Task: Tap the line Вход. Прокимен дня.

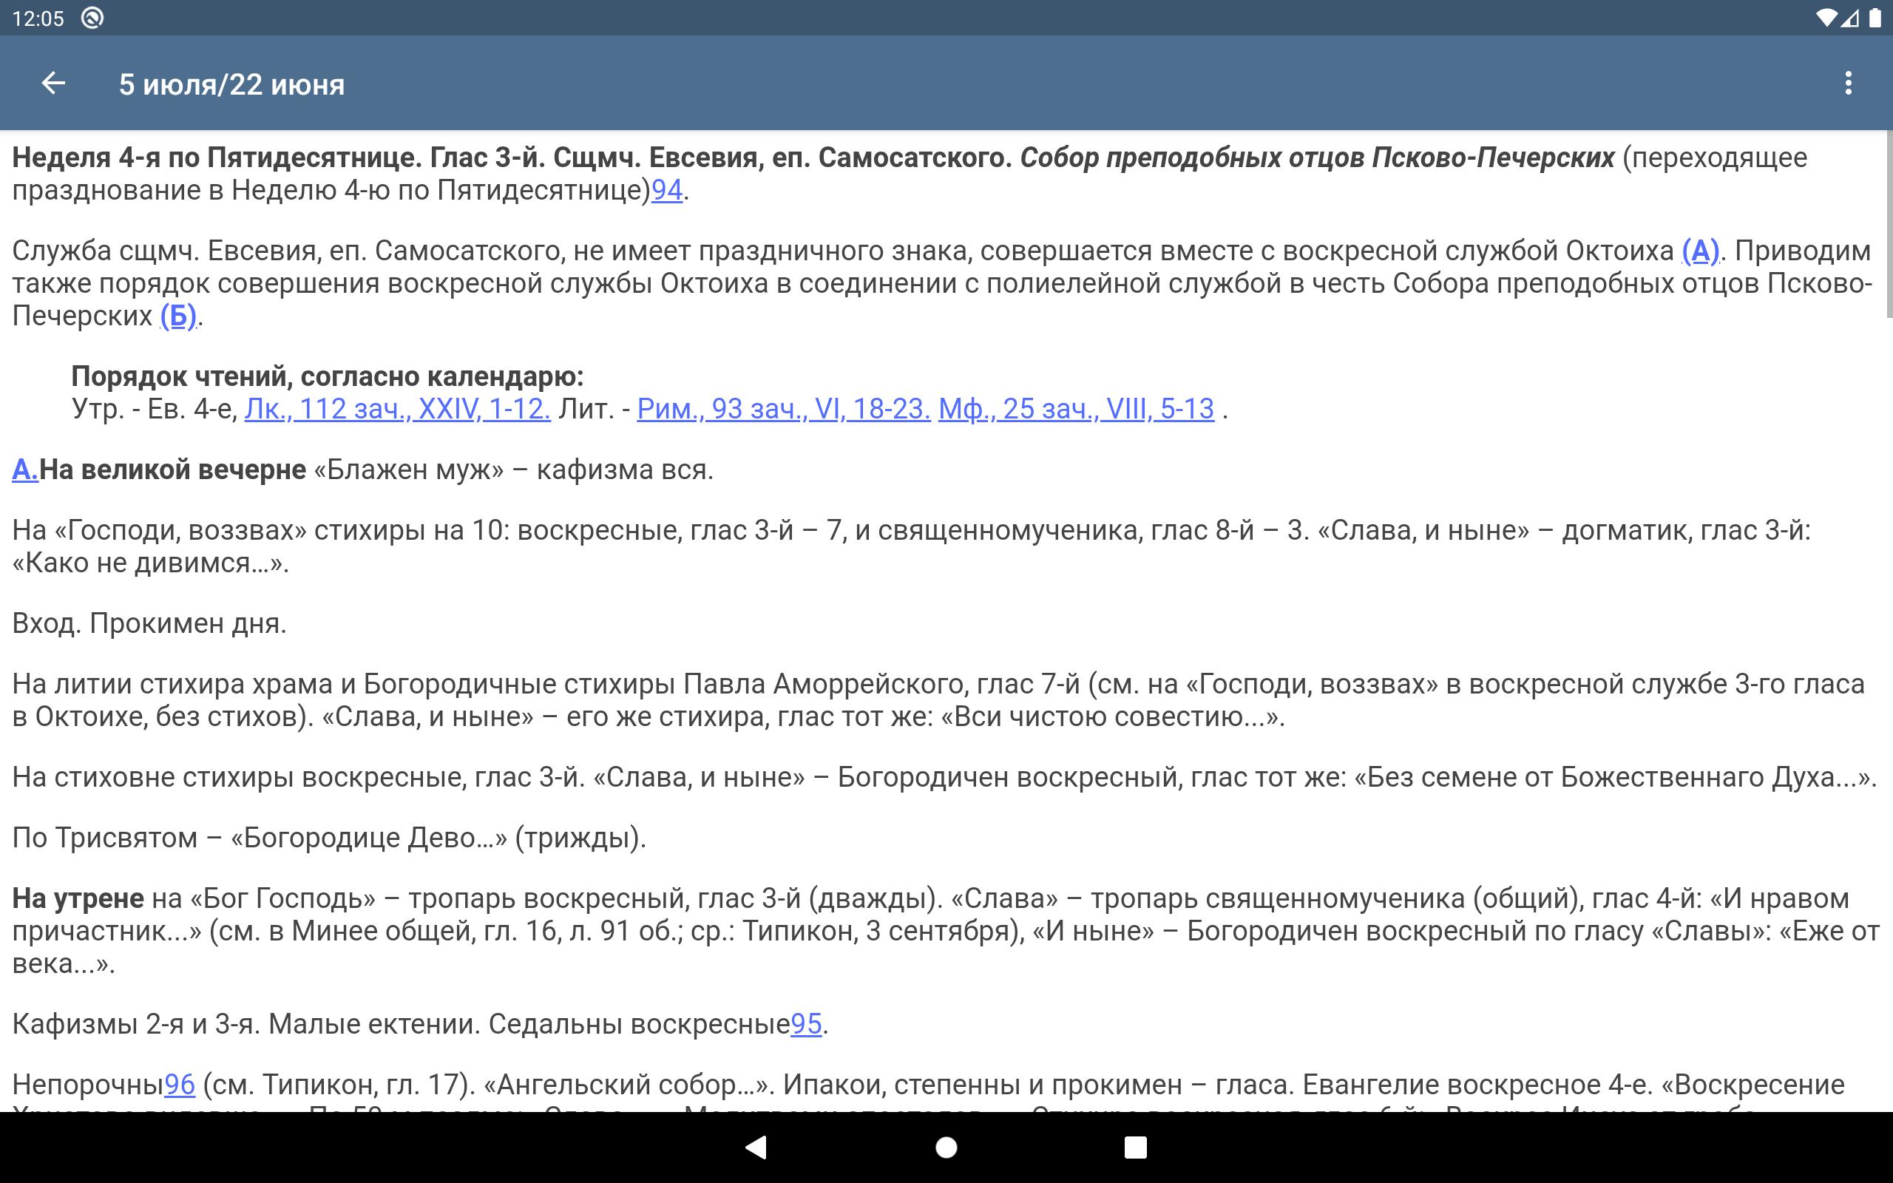Action: 149,623
